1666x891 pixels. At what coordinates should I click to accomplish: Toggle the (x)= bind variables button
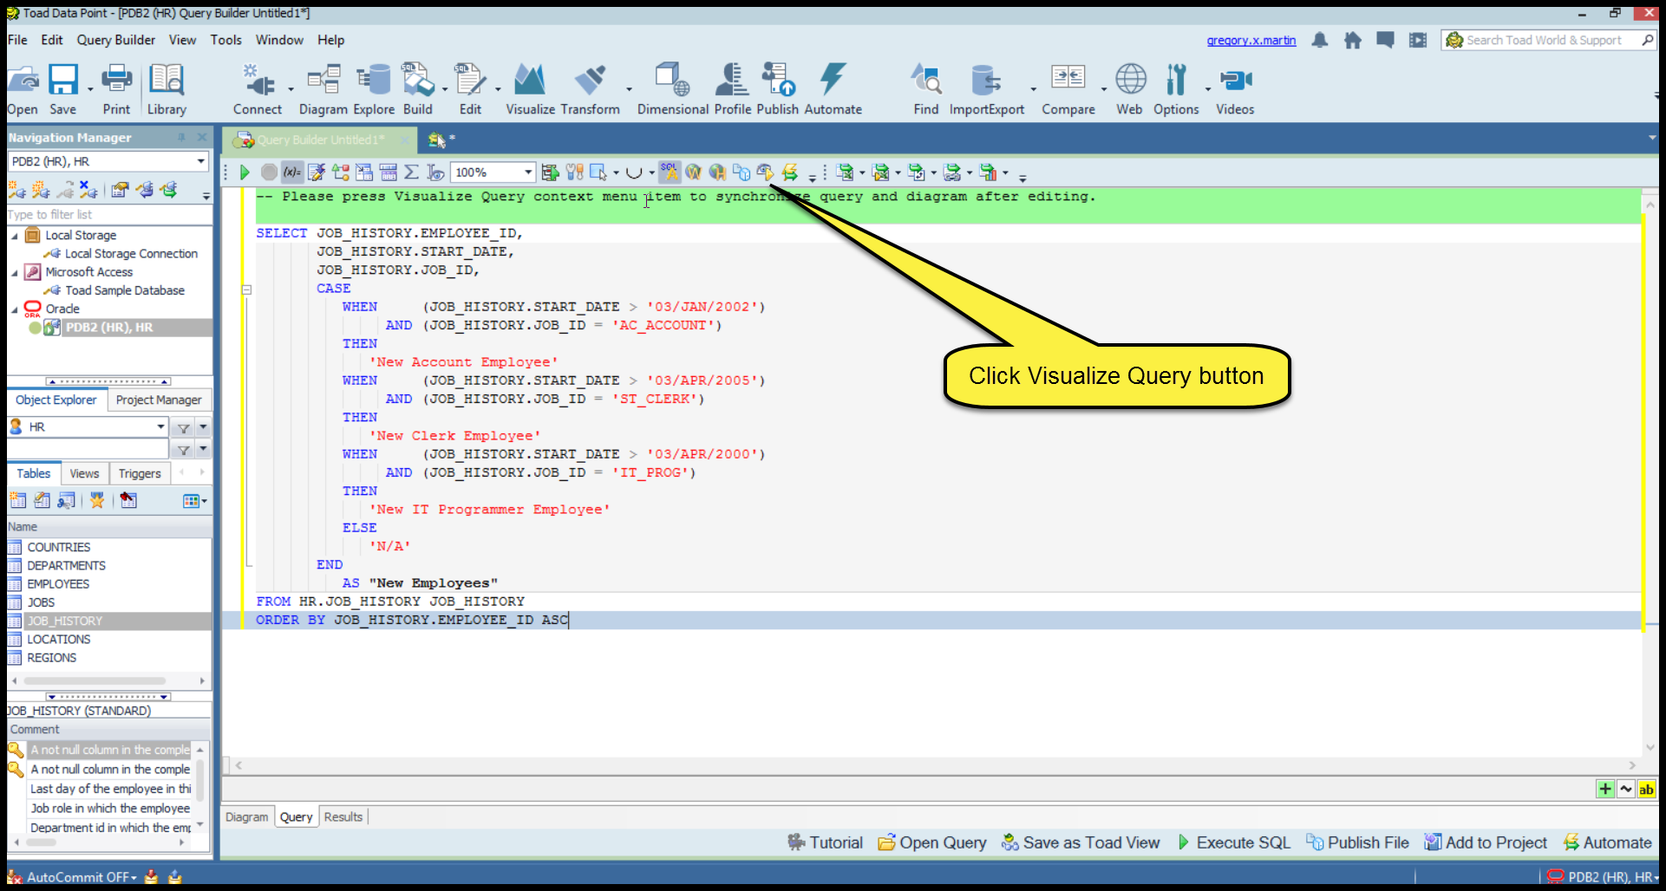pos(293,172)
